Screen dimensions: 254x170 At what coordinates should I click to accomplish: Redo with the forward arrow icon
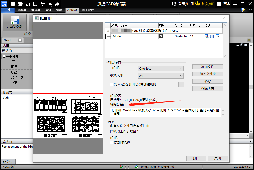[57, 4]
